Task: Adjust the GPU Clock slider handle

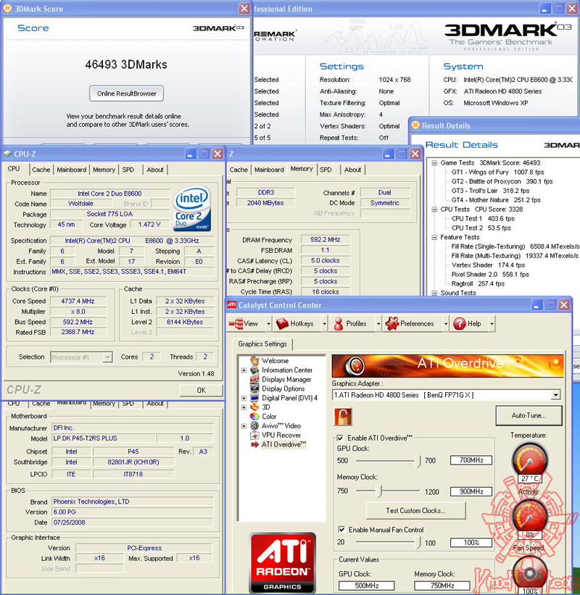Action: (418, 461)
